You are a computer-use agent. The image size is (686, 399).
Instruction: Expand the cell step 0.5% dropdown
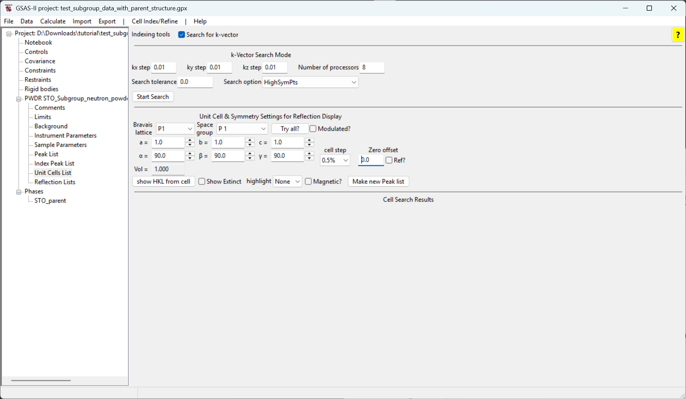335,160
